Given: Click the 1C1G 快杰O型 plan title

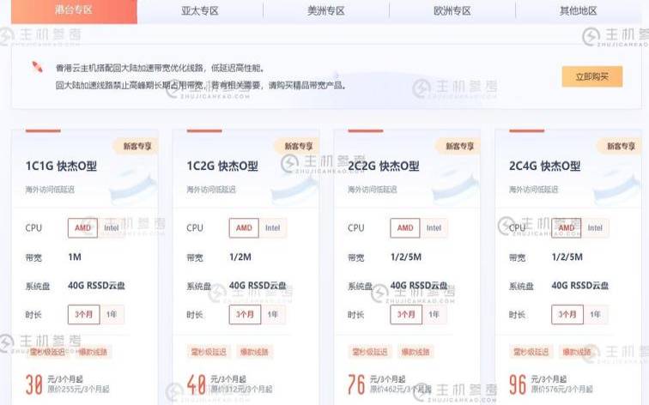Looking at the screenshot, I should [x=61, y=166].
